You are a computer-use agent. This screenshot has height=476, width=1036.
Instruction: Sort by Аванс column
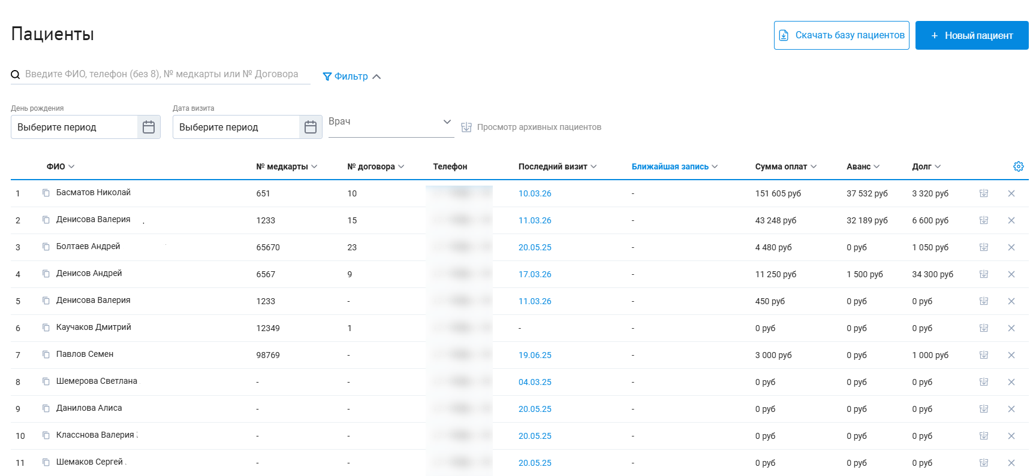click(x=863, y=166)
